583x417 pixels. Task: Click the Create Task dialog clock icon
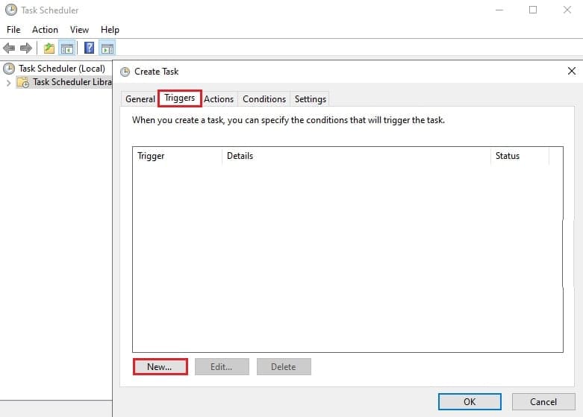coord(125,72)
